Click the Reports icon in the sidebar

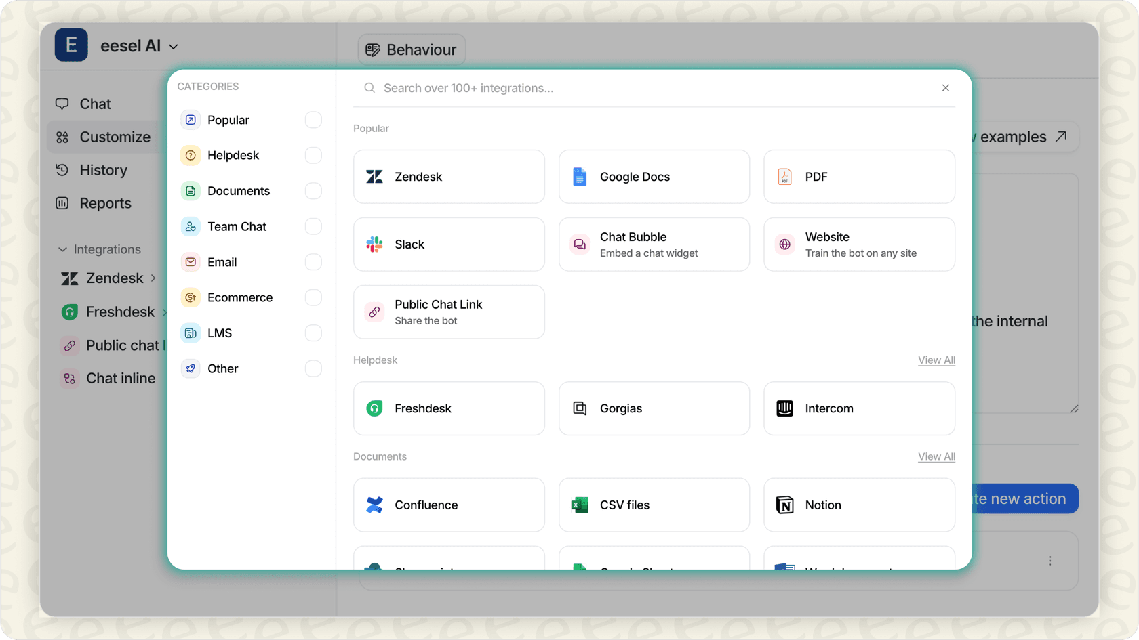62,202
